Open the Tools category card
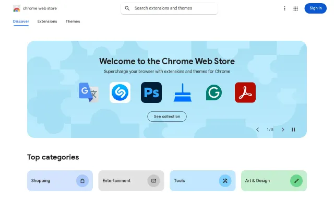The image size is (334, 209). pyautogui.click(x=202, y=181)
